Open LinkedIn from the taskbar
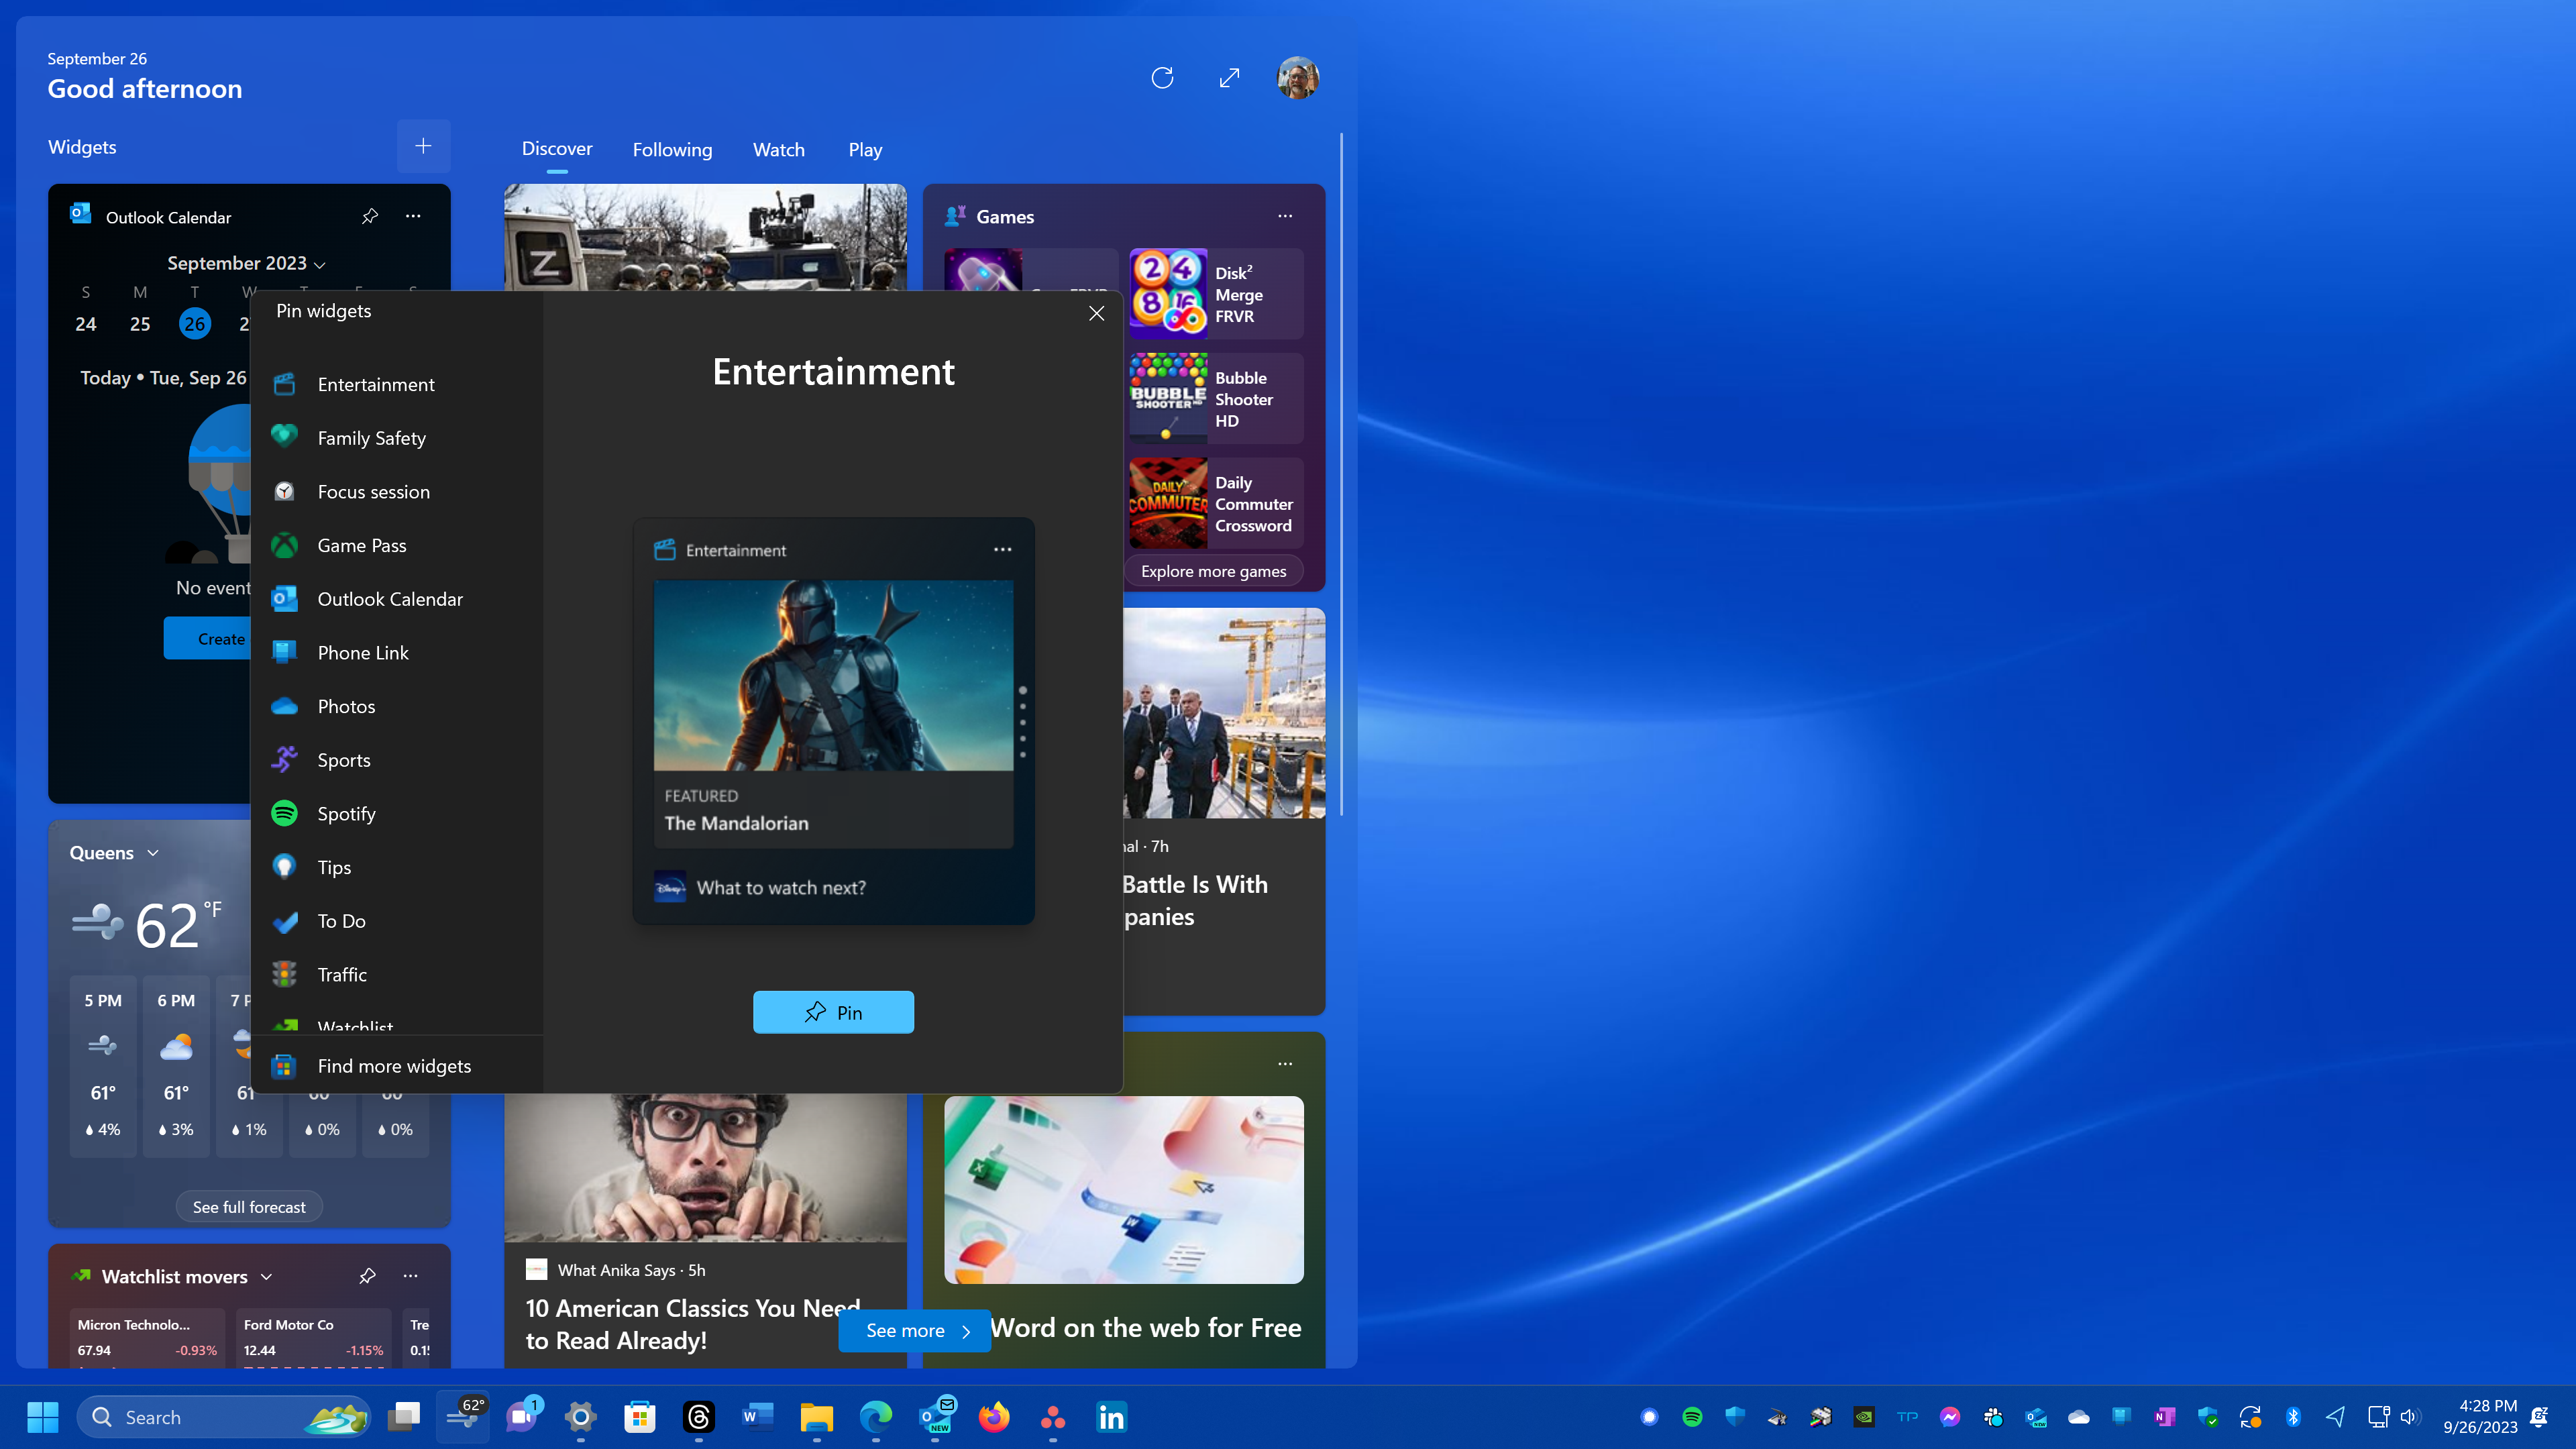This screenshot has height=1449, width=2576. (x=1111, y=1417)
